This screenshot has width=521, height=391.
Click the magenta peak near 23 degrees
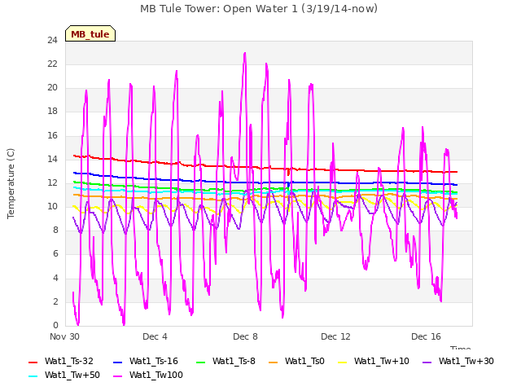click(x=245, y=53)
